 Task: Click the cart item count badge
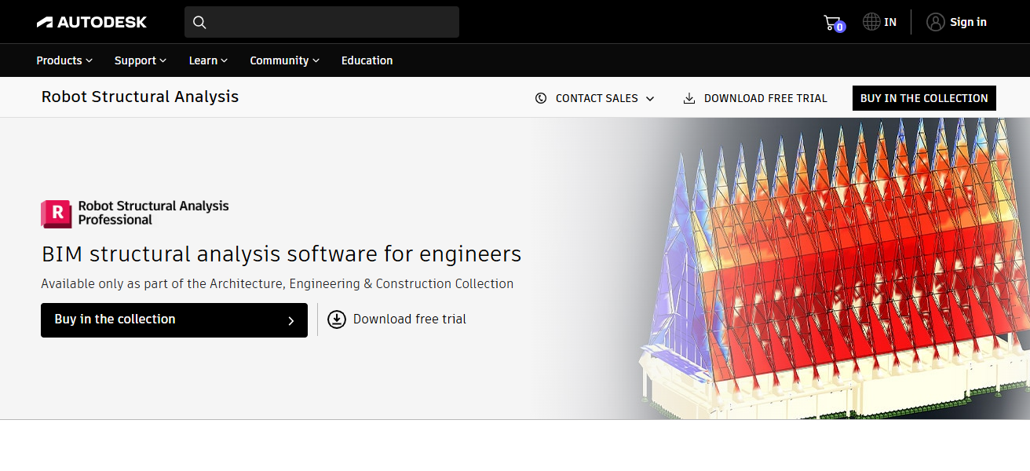point(840,27)
